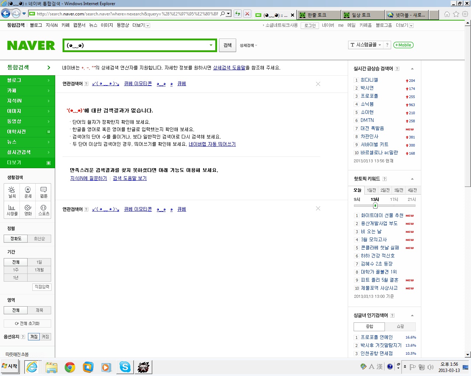Viewport: 471px width, 376px height.
Task: Open the 스포츠 sports icon
Action: (43, 210)
